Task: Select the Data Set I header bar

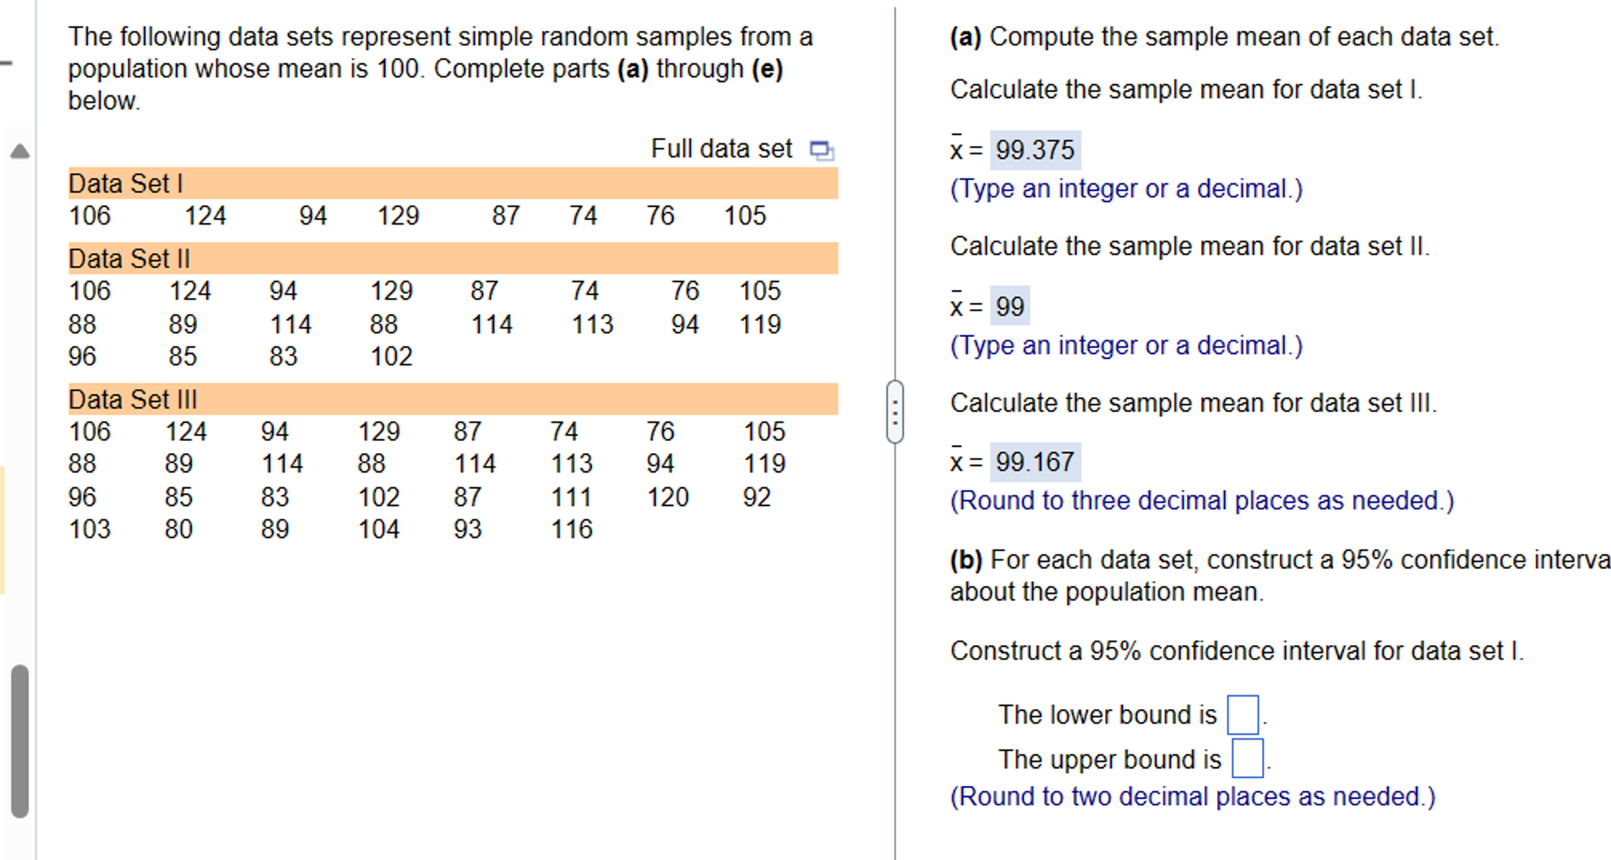Action: [452, 183]
